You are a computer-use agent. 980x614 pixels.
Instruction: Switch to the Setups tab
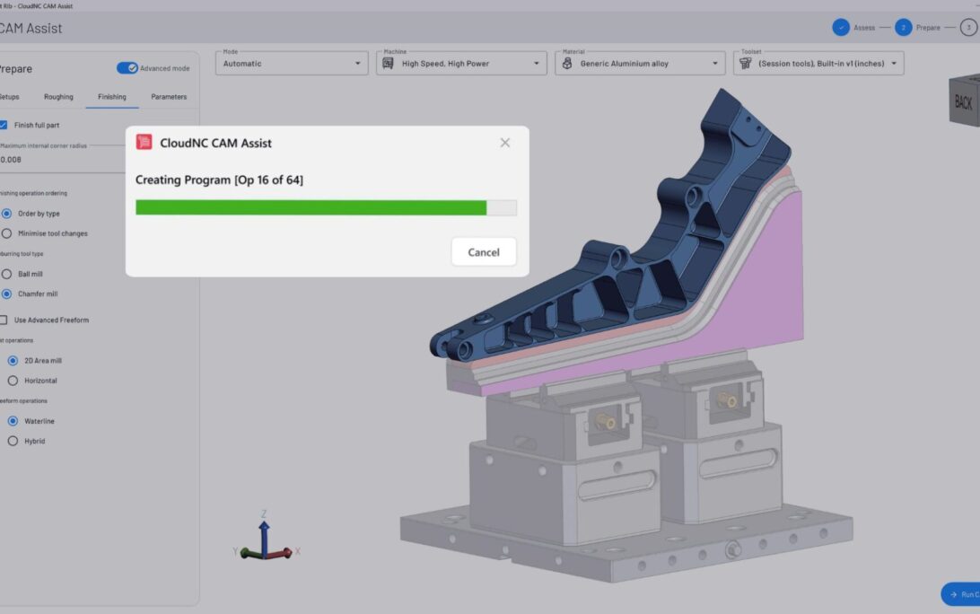(9, 97)
